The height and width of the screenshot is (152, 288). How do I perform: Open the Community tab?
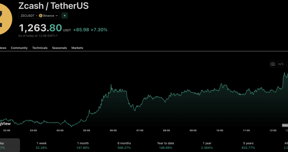tap(19, 48)
